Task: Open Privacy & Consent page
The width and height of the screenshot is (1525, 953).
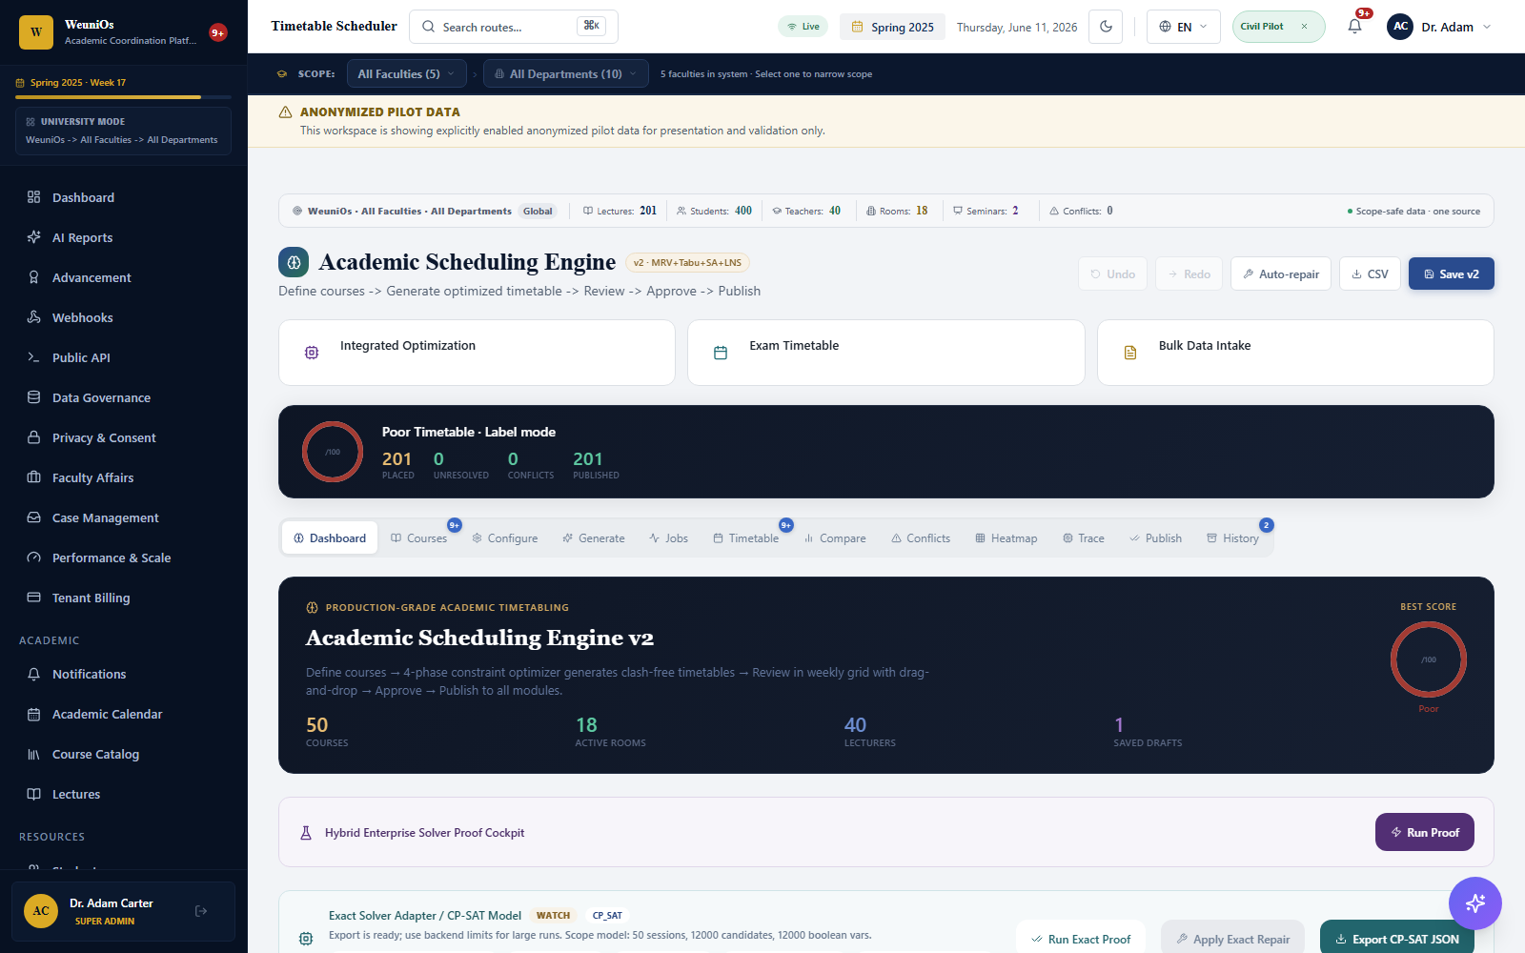Action: 124,437
